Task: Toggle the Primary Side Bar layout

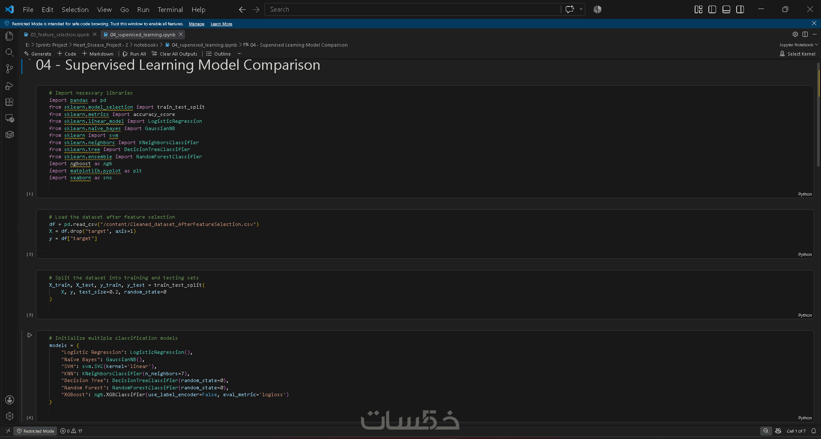Action: click(x=712, y=9)
